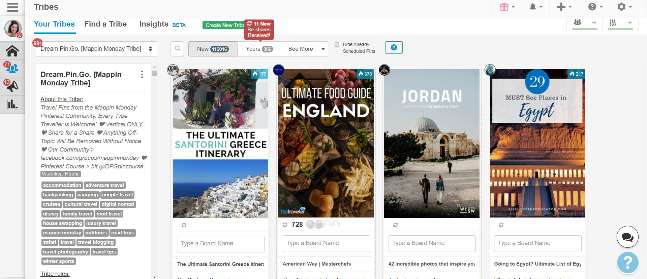Click re-share icon under Jordan pin
This screenshot has width=647, height=279.
[395, 225]
